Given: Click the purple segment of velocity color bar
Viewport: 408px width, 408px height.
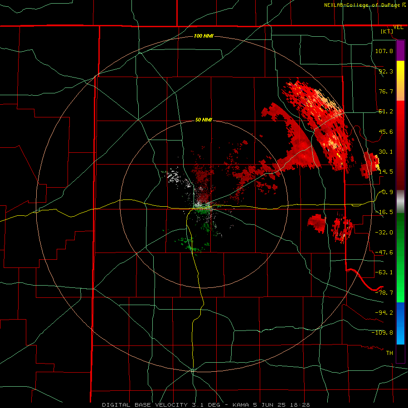Looking at the screenshot, I should point(400,50).
